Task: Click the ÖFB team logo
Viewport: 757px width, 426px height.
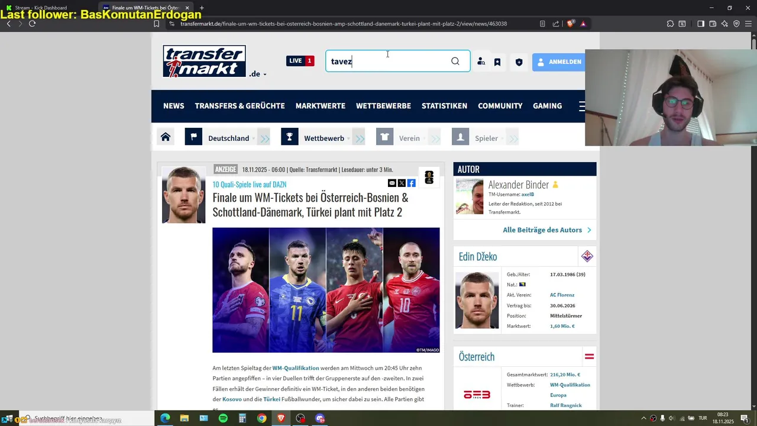Action: point(477,395)
